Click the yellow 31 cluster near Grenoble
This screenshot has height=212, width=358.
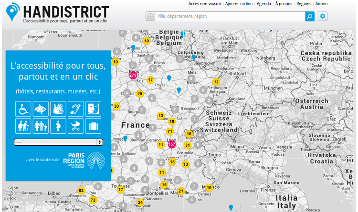[x=188, y=145]
